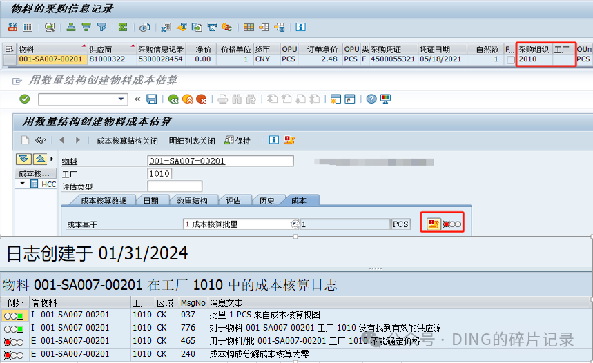593x363 pixels.
Task: Open the 成本基于 dropdown
Action: coord(295,224)
